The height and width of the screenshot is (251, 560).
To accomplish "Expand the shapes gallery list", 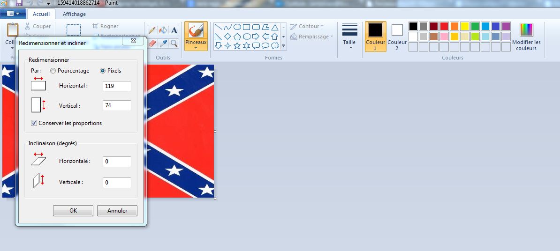I will coord(284,46).
